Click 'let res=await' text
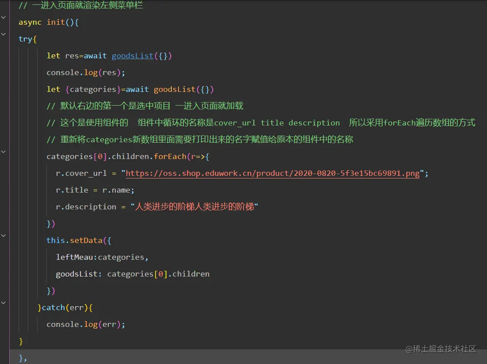The width and height of the screenshot is (487, 364). pos(77,56)
